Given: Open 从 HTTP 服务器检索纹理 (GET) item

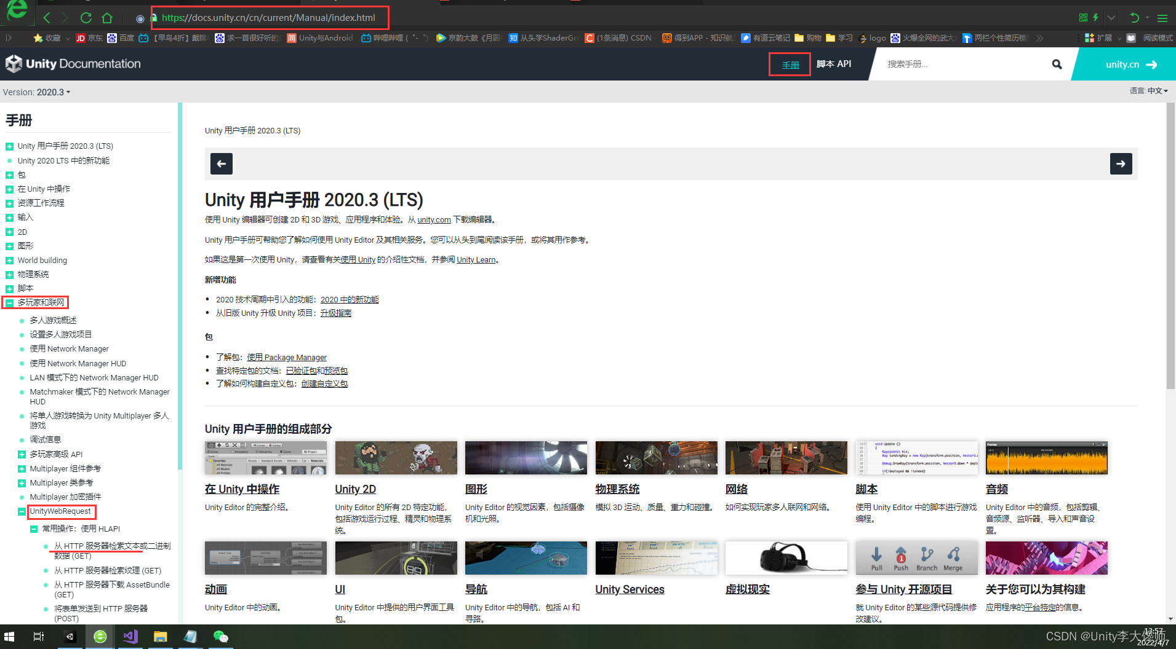Looking at the screenshot, I should [x=108, y=571].
